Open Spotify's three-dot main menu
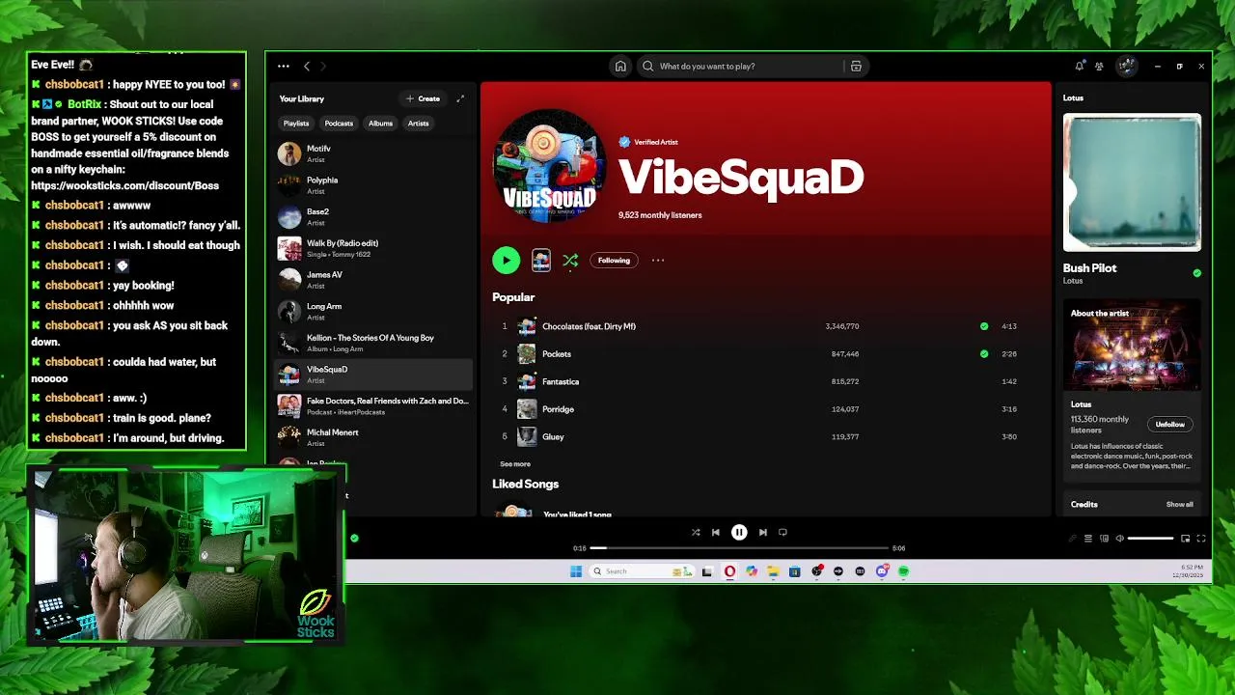 (x=283, y=67)
